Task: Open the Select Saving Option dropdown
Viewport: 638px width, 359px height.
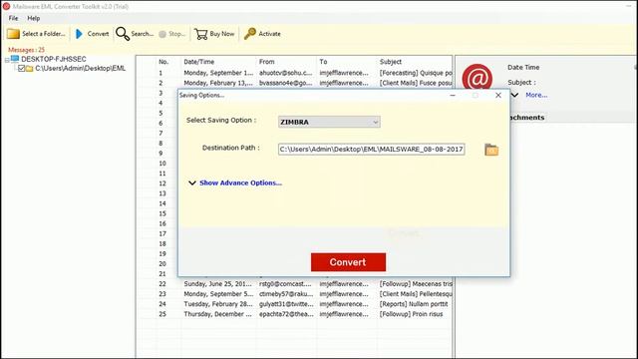Action: point(329,122)
